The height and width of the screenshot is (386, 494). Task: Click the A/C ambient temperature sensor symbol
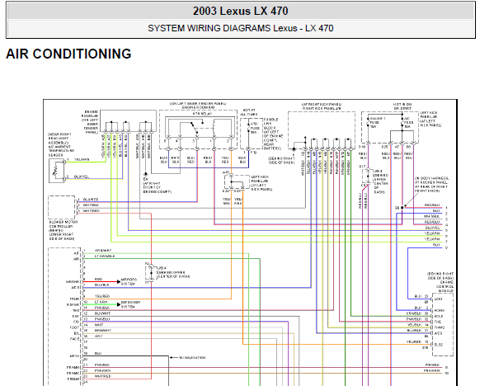click(56, 171)
